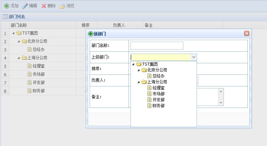Select 财务部 text in dropdown tree

158,106
